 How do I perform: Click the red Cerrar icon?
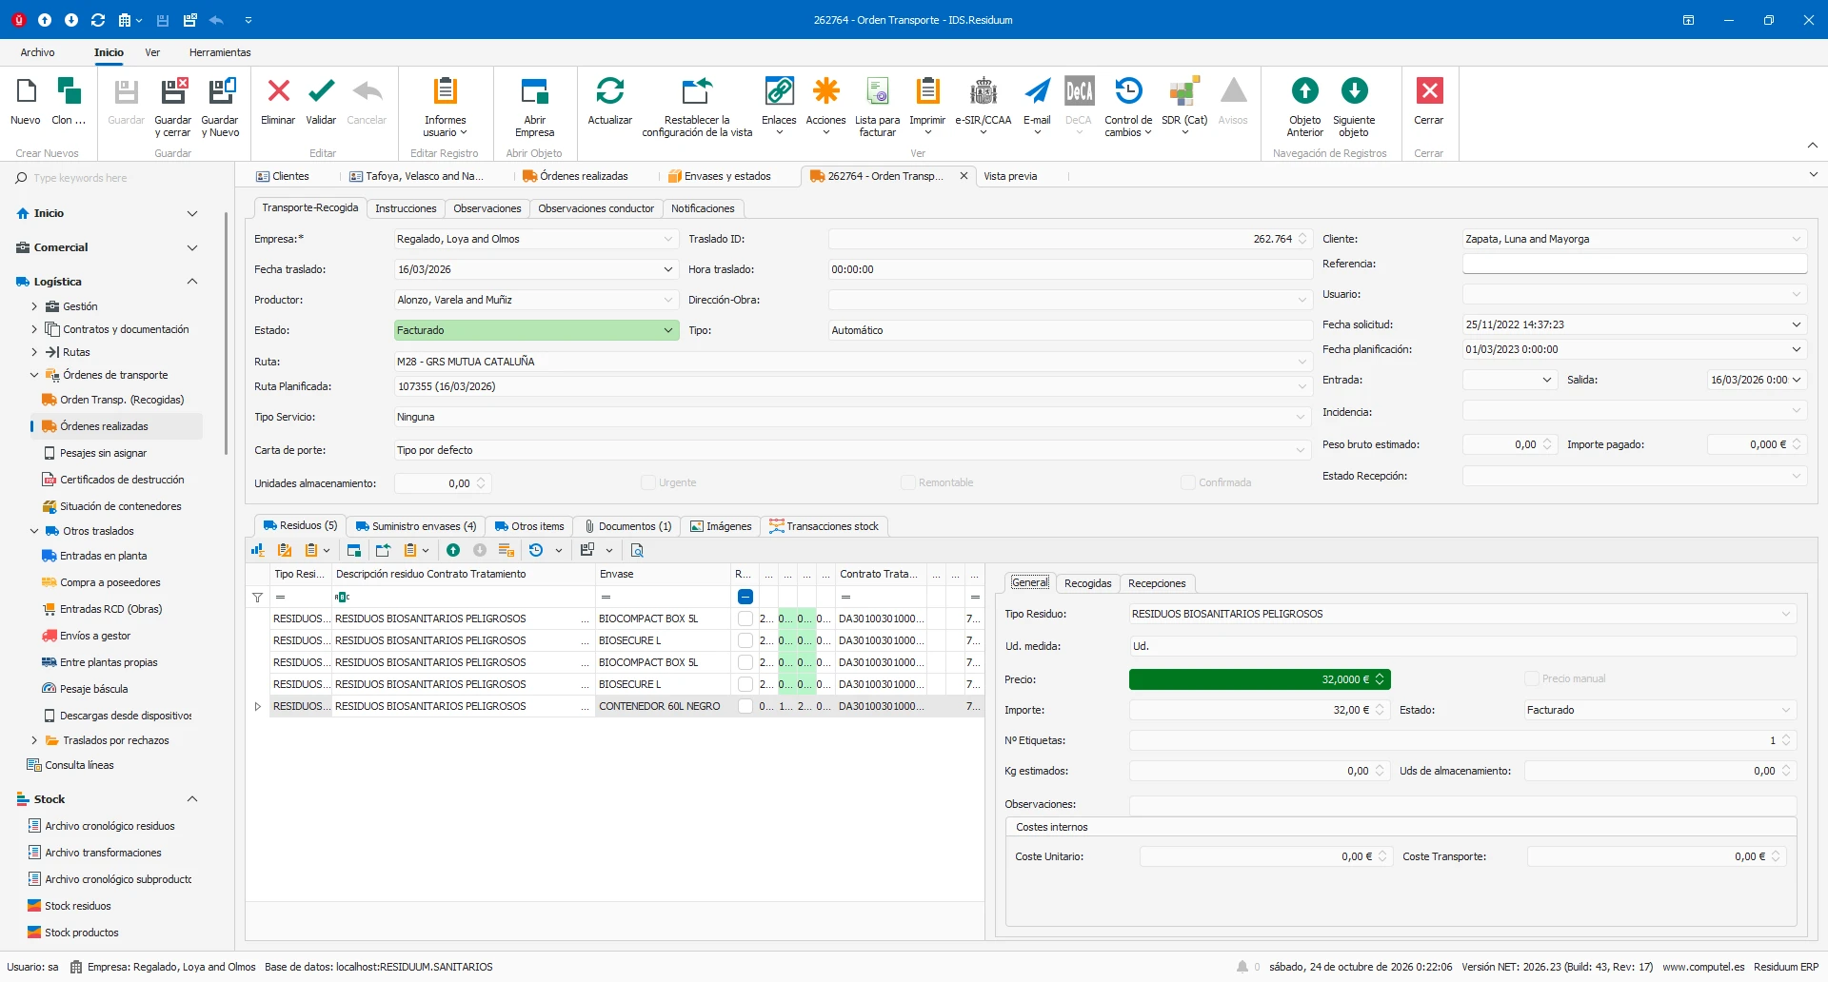pyautogui.click(x=1429, y=91)
